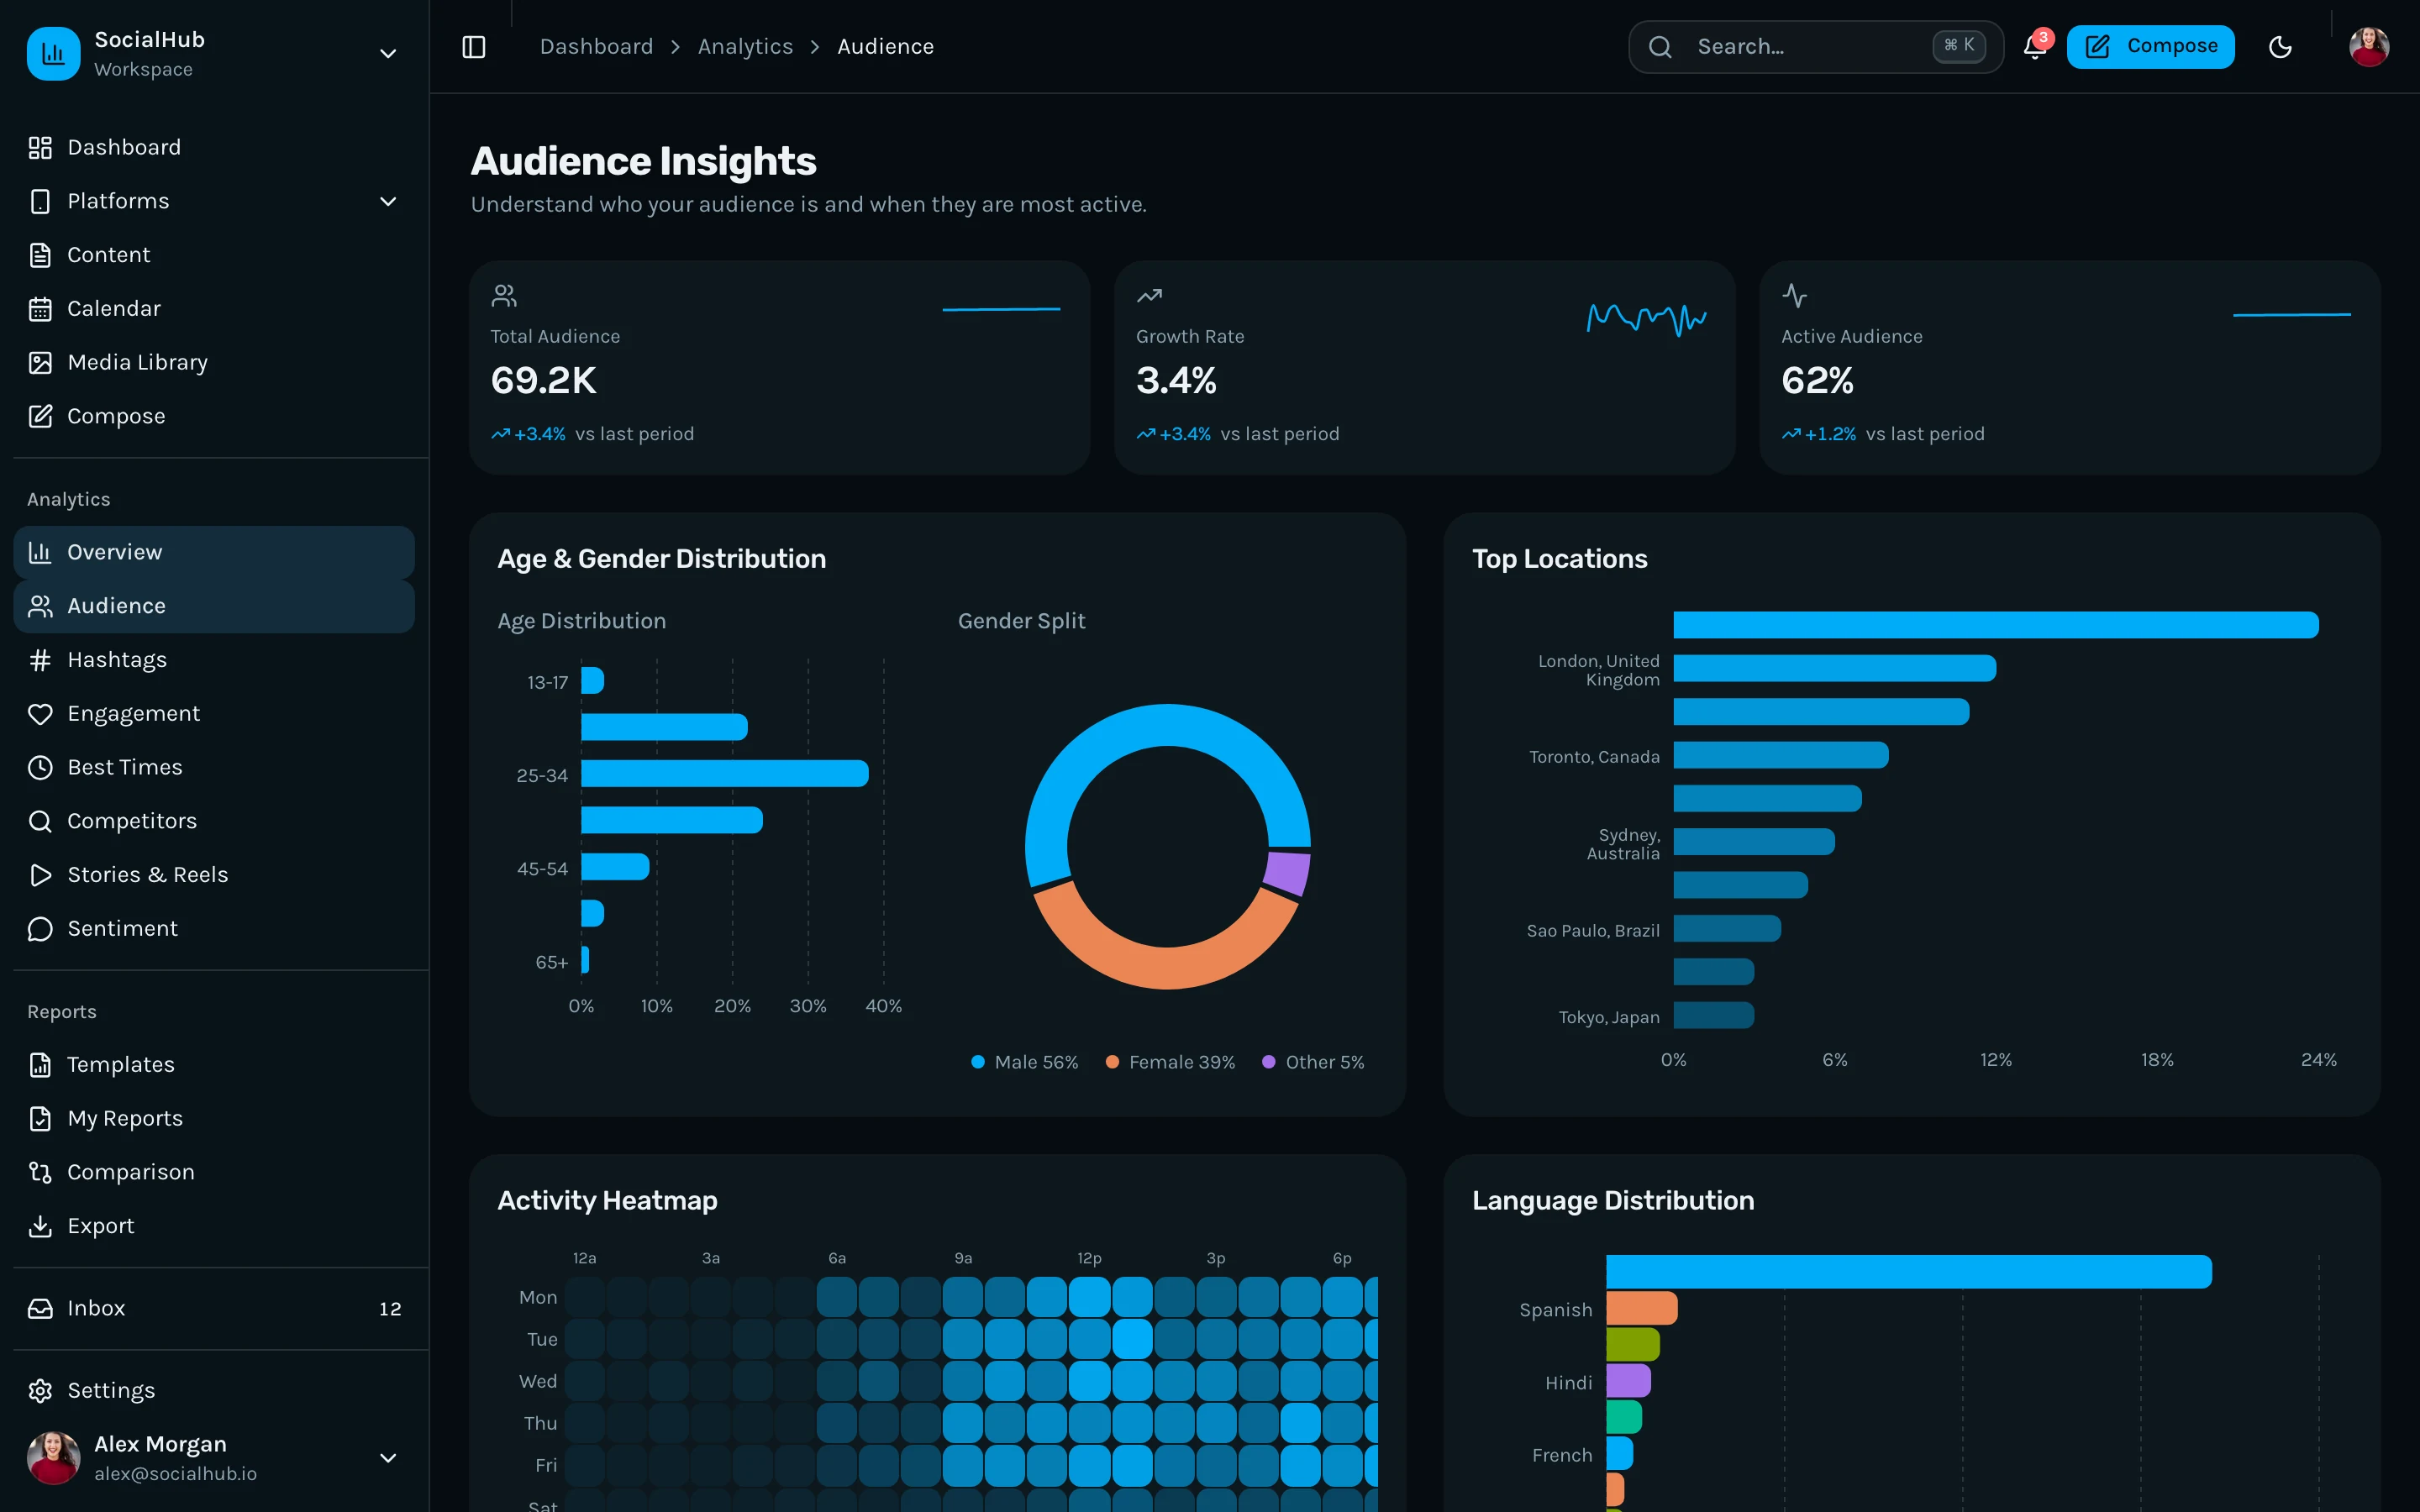
Task: Click the purple Other donut segment
Action: pos(1288,872)
